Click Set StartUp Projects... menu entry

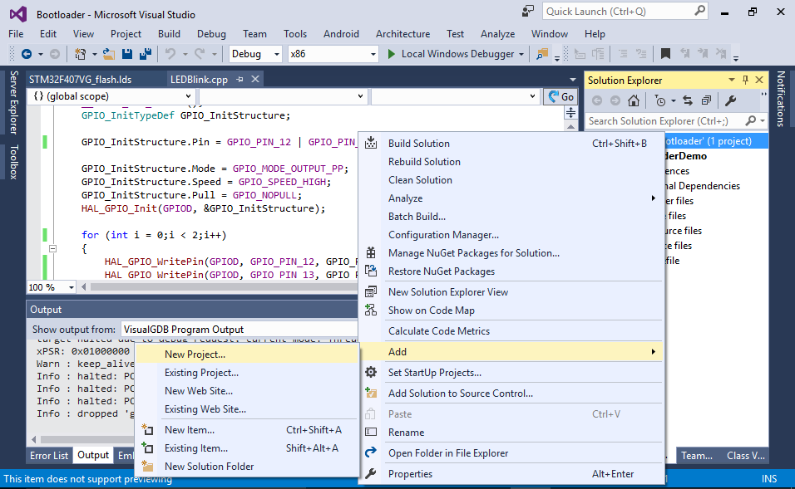click(511, 373)
